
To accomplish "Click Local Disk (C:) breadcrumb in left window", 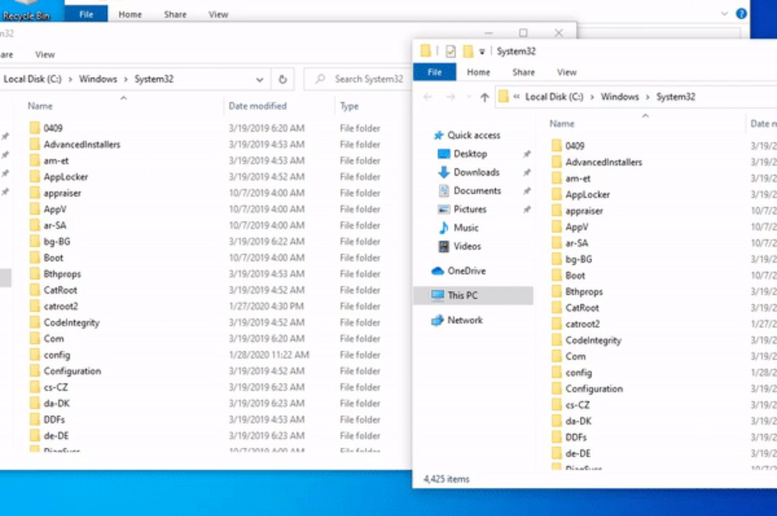I will (x=32, y=79).
